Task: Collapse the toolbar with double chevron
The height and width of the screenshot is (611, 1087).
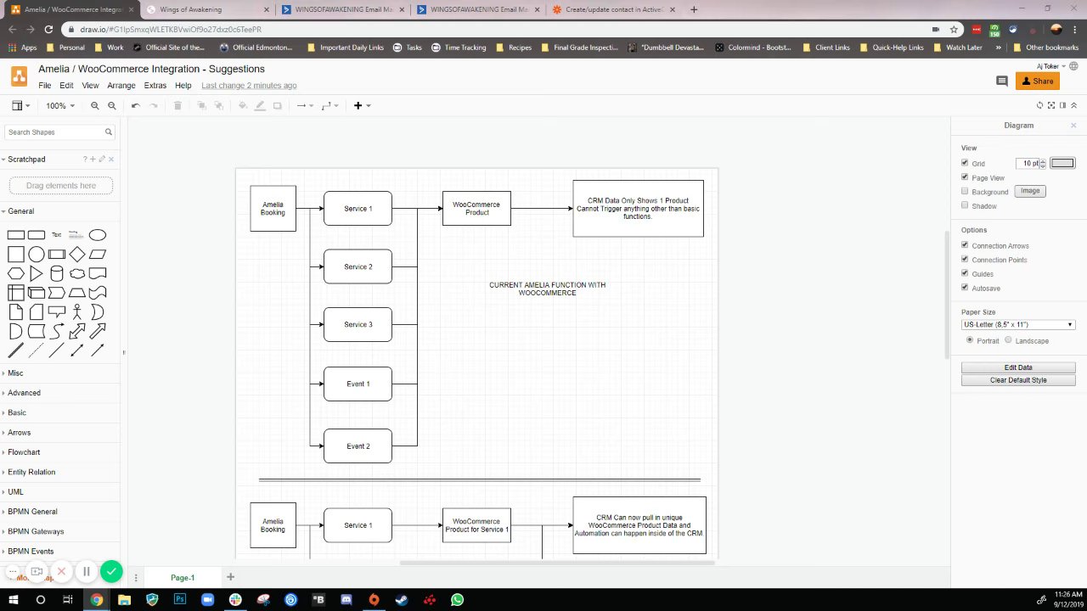Action: click(1074, 105)
